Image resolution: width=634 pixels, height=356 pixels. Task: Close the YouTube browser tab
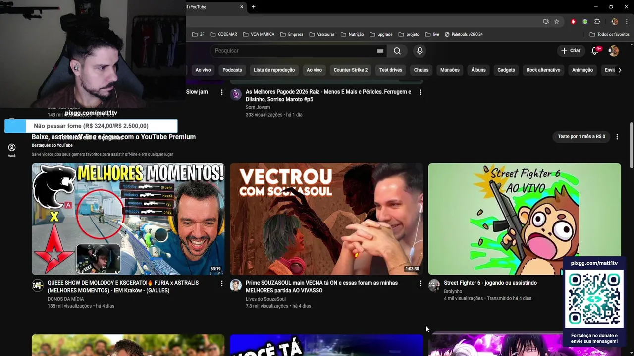[x=242, y=7]
